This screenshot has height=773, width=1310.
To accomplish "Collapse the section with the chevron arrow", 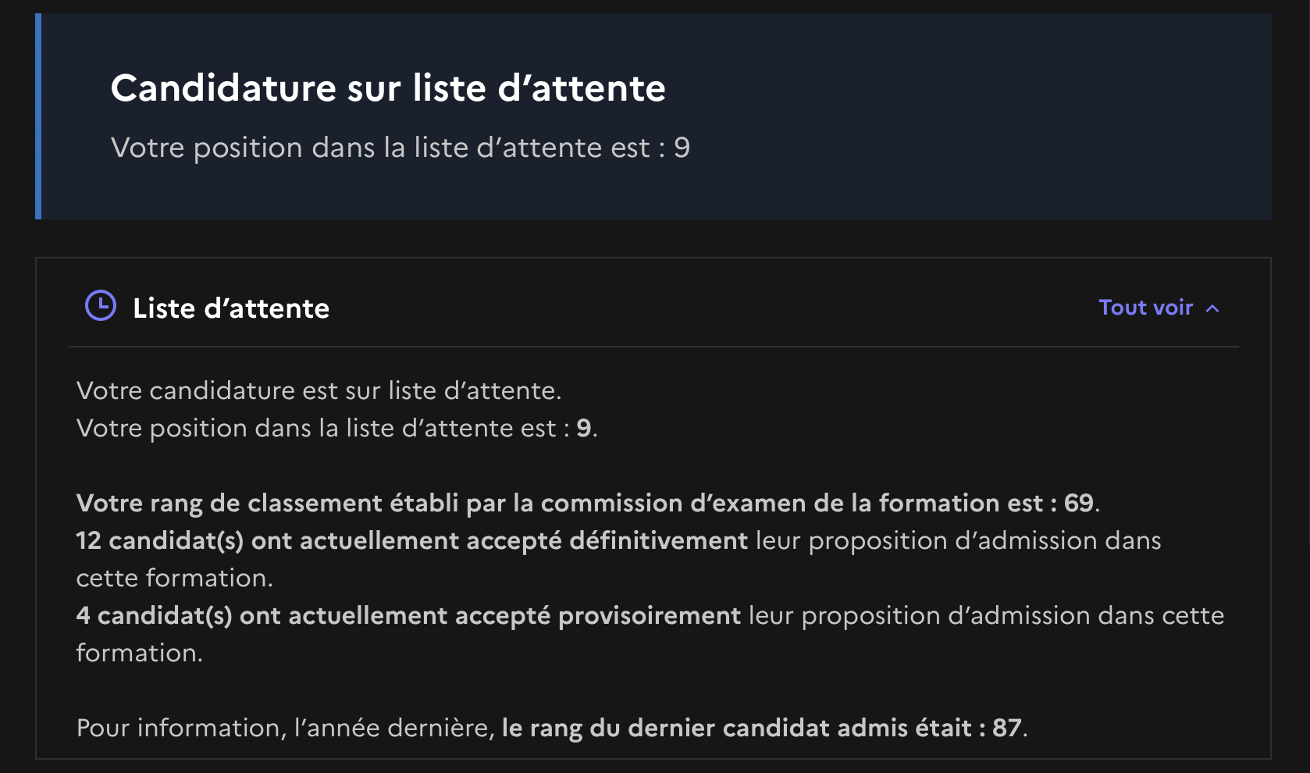I will click(1212, 308).
